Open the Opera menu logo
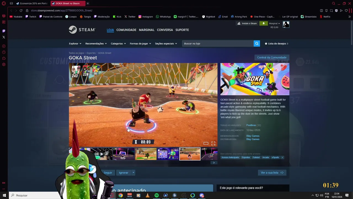353x199 pixels. pyautogui.click(x=4, y=4)
